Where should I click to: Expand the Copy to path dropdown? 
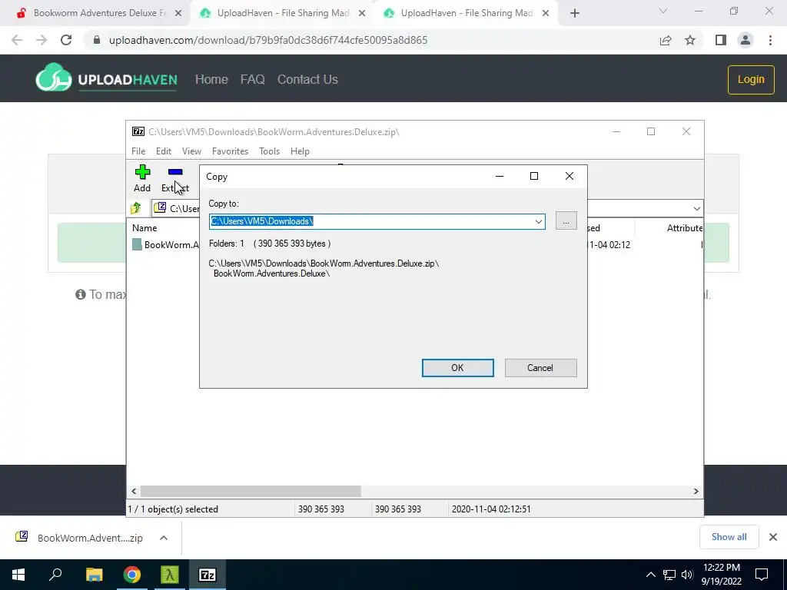click(538, 221)
